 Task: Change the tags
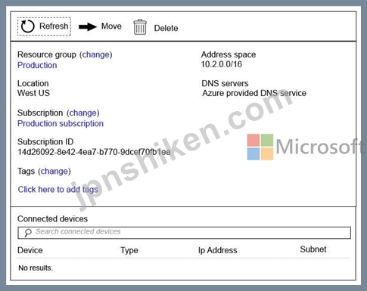pos(54,171)
